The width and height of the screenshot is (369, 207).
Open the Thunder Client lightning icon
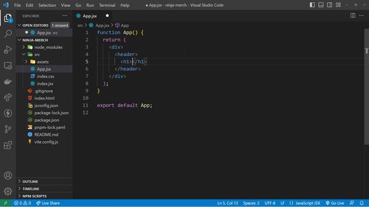(7, 113)
